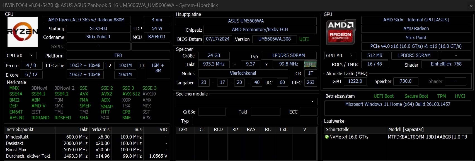Click the SSE4.2 feature flag
This screenshot has width=475, height=161.
pyautogui.click(x=62, y=94)
